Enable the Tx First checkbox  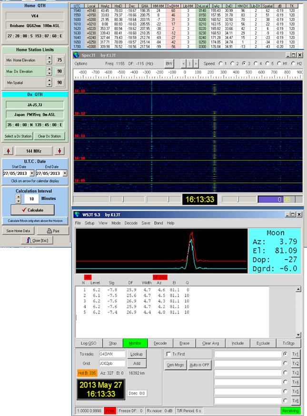pos(168,354)
